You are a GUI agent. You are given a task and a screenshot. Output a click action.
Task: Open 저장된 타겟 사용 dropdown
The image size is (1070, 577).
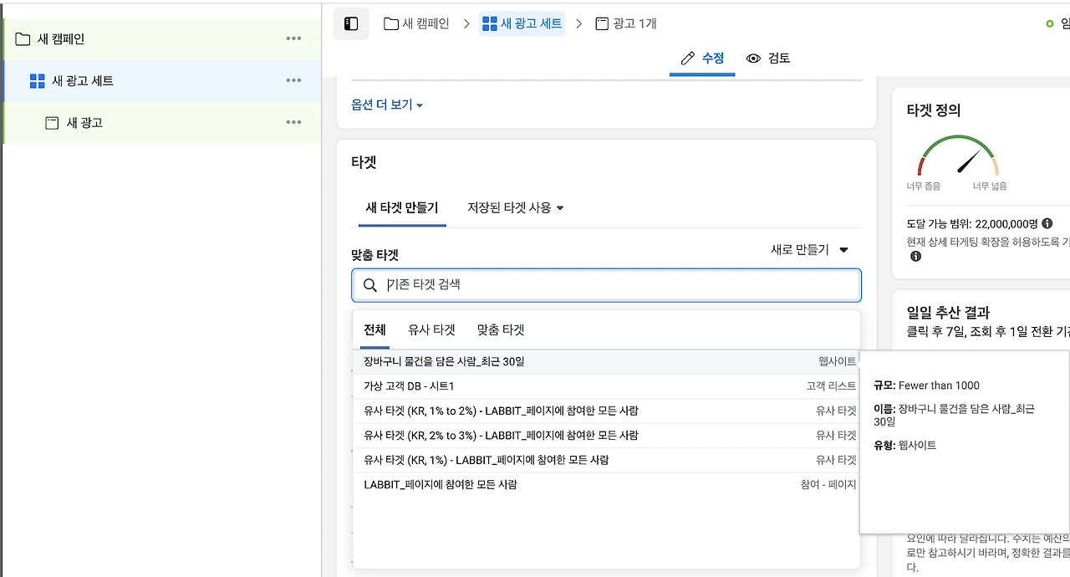coord(516,207)
